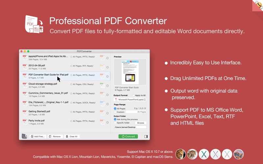Viewport: 263px width, 164px height.
Task: Enable the Apply to All checkbox
Action: [x=133, y=95]
